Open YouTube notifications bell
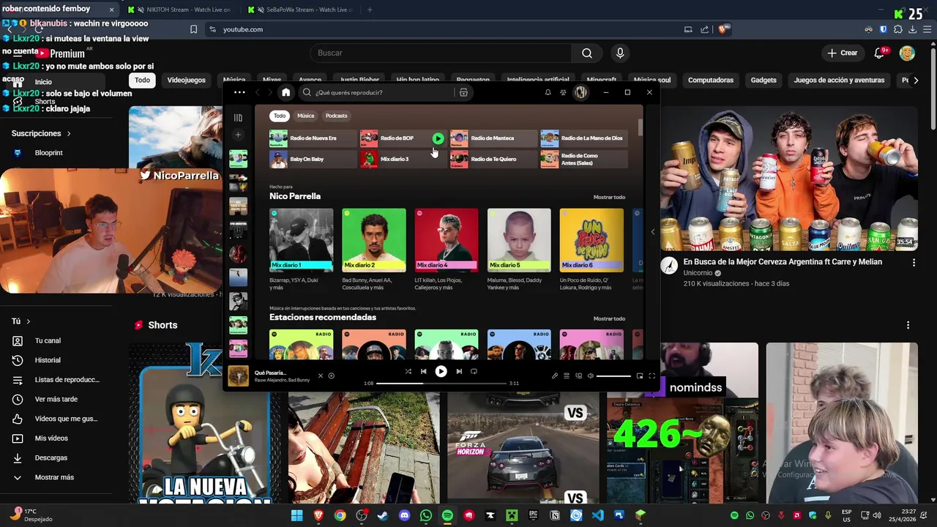This screenshot has height=527, width=937. point(880,53)
